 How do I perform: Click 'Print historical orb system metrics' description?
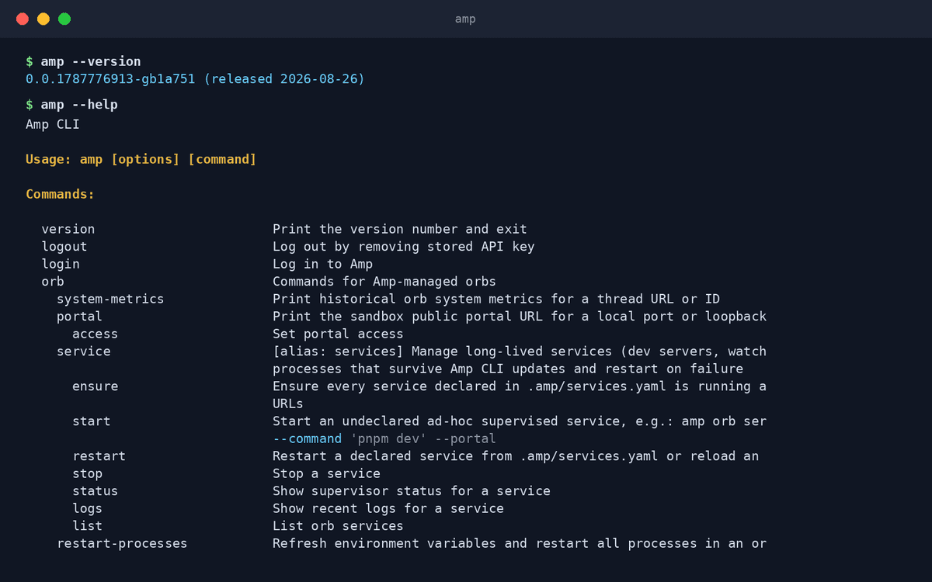pos(496,299)
